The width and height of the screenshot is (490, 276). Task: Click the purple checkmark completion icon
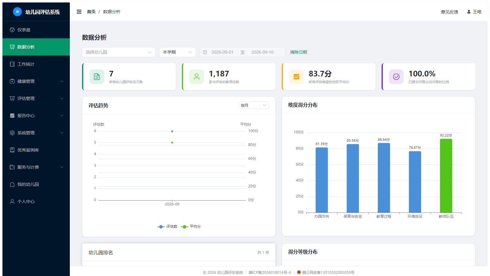point(396,77)
